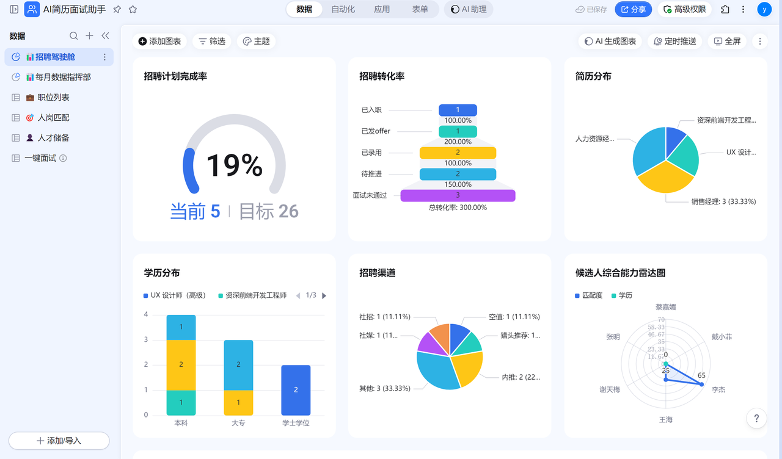Star the app as favorite
The height and width of the screenshot is (459, 782).
(x=133, y=9)
